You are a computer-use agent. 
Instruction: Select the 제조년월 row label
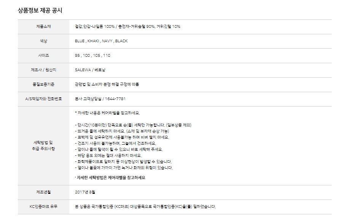coord(44,193)
